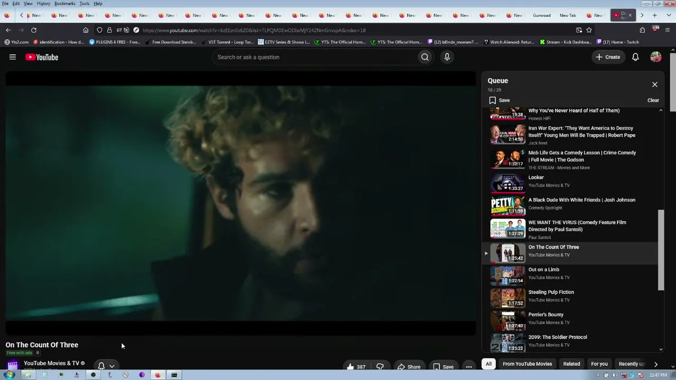Open the more actions ellipsis under video
This screenshot has height=380, width=676.
coord(468,367)
